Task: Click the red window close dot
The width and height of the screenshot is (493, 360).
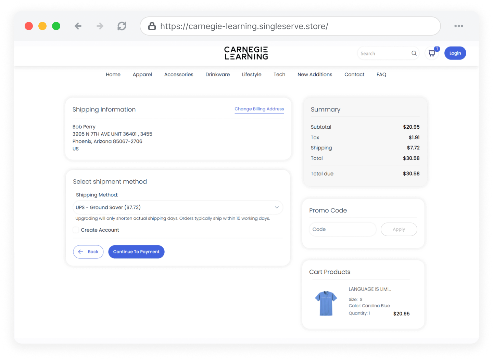Action: click(x=29, y=26)
